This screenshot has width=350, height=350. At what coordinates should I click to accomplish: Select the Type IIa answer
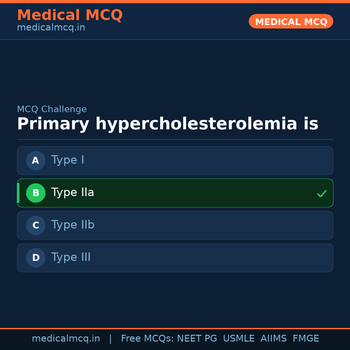73,192
